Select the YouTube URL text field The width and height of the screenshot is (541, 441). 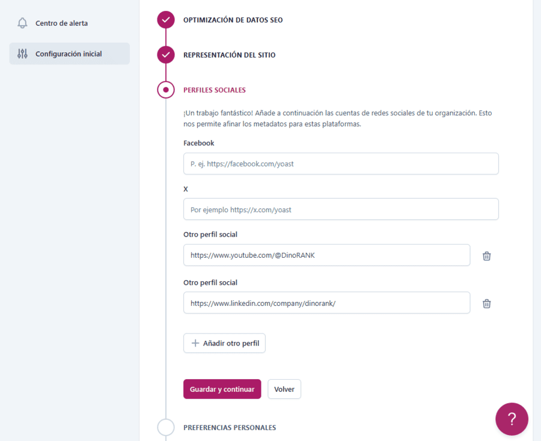[x=326, y=255]
